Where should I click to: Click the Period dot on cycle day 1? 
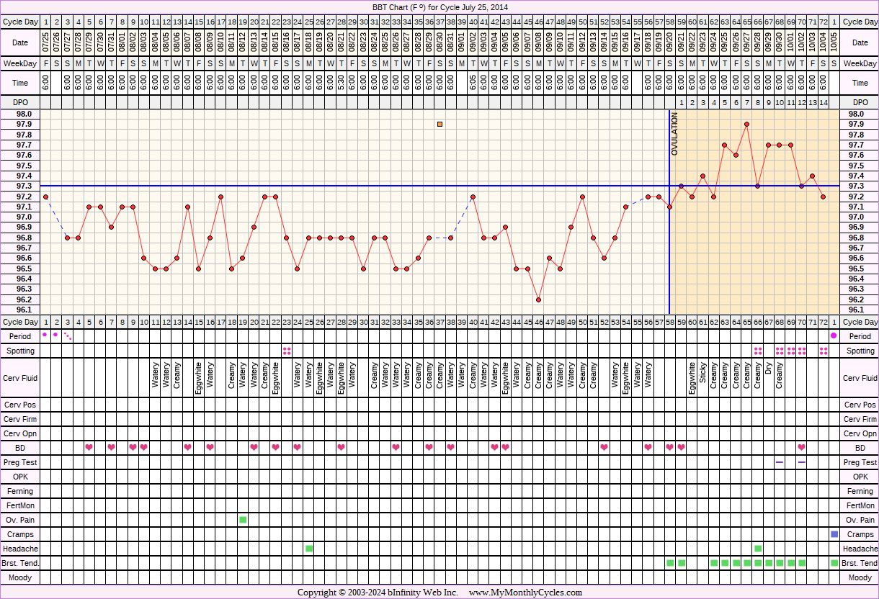click(45, 335)
